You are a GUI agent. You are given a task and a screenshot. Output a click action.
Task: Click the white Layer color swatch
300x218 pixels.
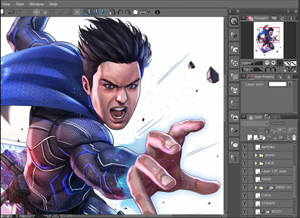[278, 84]
